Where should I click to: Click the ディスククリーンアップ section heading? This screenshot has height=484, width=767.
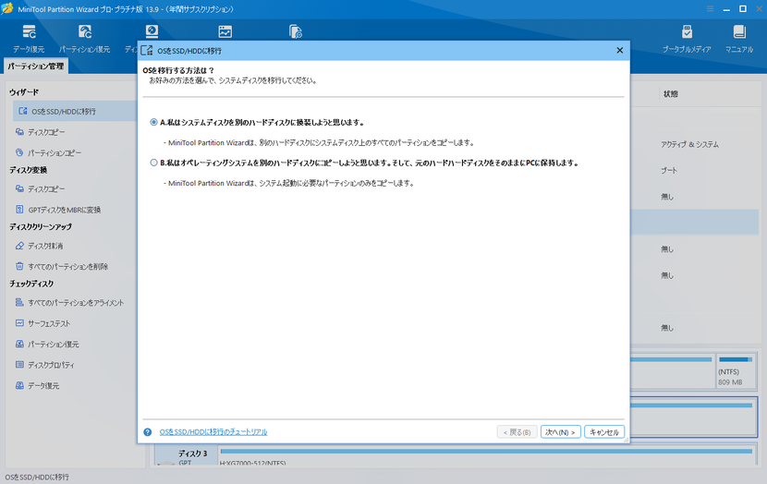pyautogui.click(x=41, y=227)
